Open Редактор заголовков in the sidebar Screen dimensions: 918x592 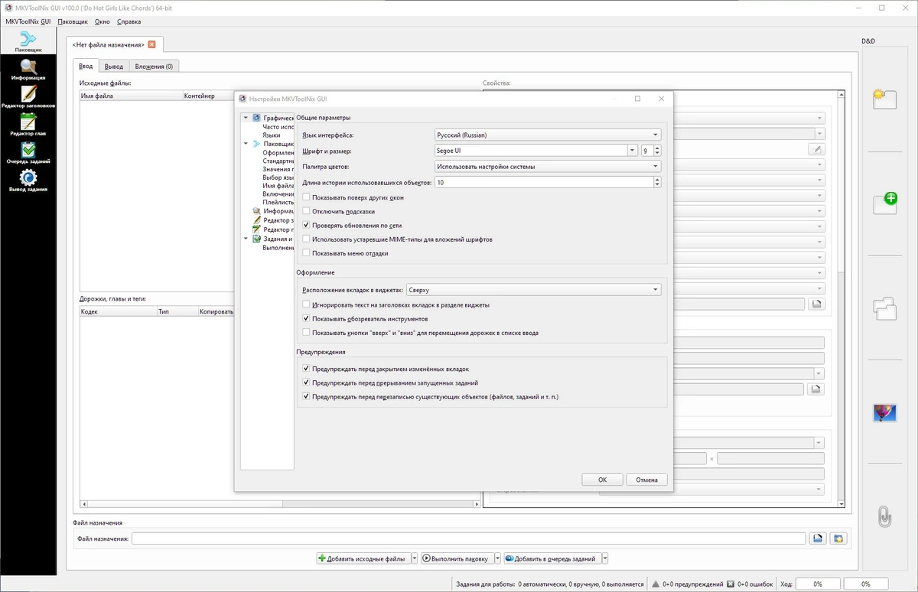[28, 97]
